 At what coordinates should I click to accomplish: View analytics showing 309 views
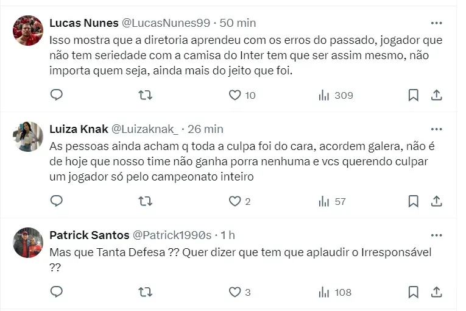[336, 95]
